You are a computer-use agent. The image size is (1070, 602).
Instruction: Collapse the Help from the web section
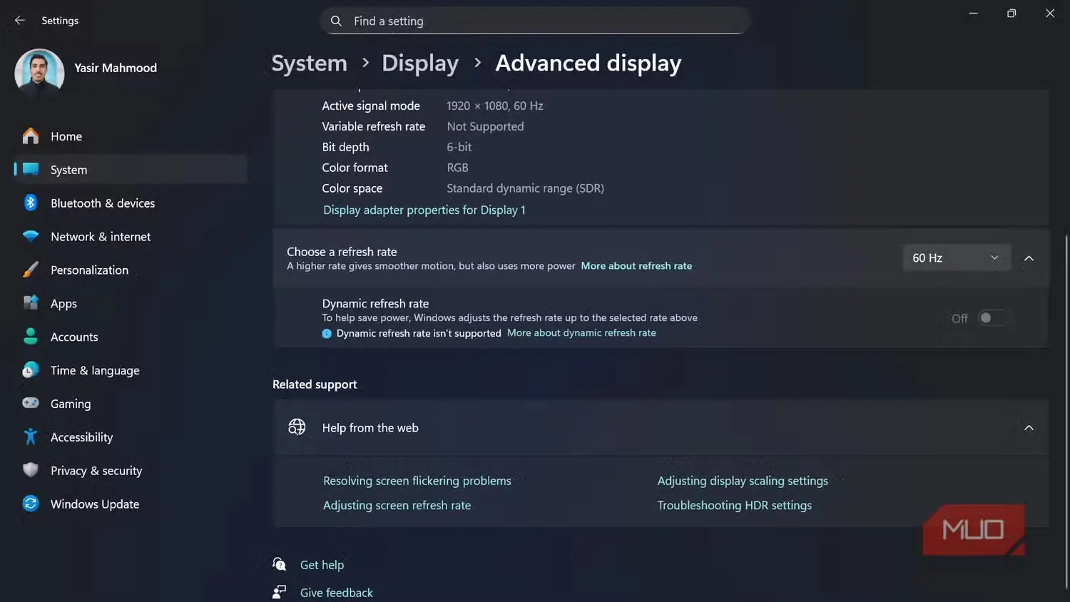point(1029,428)
